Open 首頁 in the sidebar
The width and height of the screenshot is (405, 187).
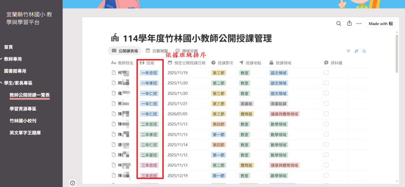(x=9, y=47)
